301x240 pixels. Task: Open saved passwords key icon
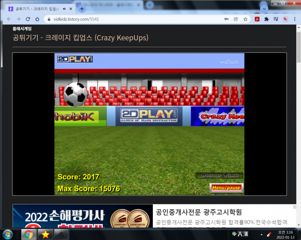(x=226, y=19)
